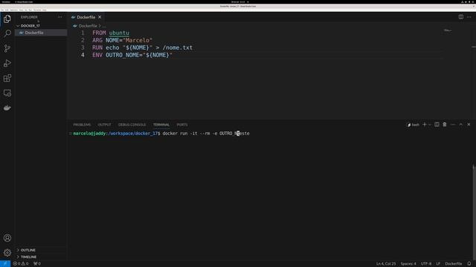Viewport: 476px width, 267px height.
Task: Switch to the Dockerfile editor tab
Action: (x=86, y=17)
